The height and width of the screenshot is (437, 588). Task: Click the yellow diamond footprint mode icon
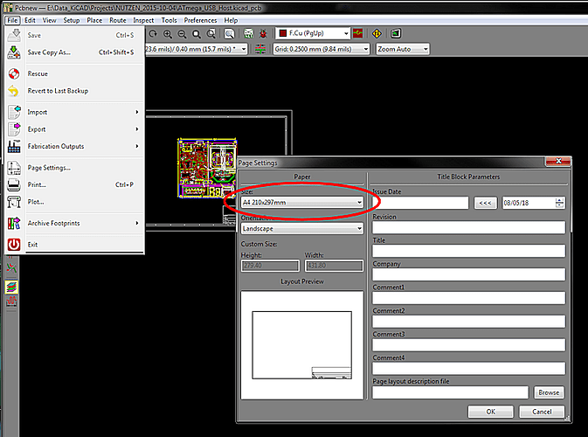click(x=377, y=34)
